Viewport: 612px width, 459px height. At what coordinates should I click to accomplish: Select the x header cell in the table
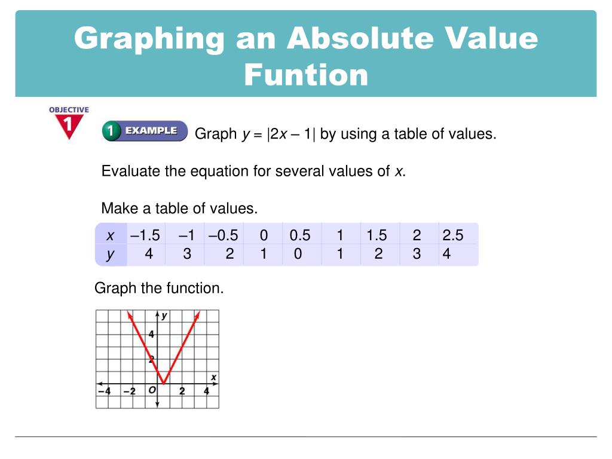111,235
